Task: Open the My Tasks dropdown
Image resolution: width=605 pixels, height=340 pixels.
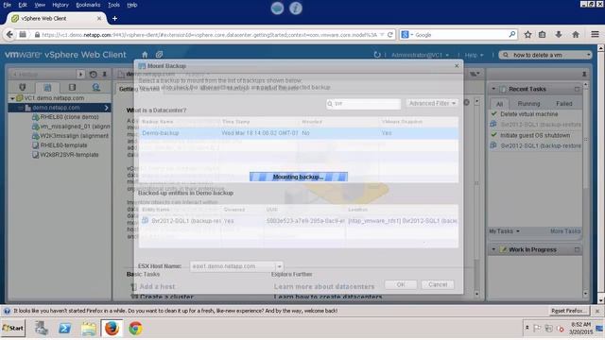Action: point(504,231)
